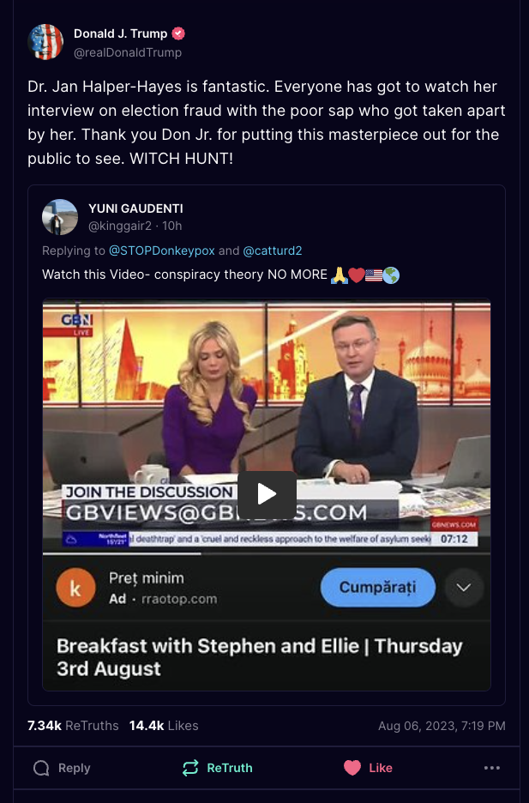
Task: Open Donald J. Trump's profile avatar
Action: coord(45,42)
